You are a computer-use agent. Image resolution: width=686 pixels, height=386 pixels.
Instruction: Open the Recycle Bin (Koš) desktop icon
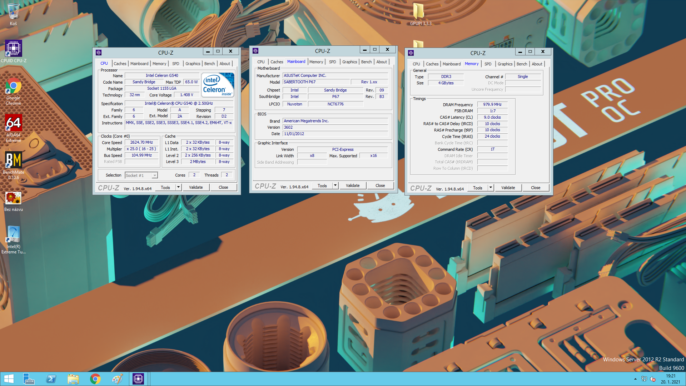tap(13, 14)
